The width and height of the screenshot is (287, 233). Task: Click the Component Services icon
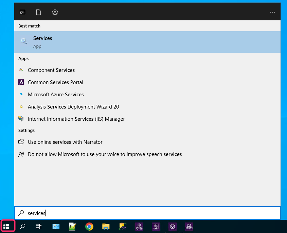tap(21, 70)
